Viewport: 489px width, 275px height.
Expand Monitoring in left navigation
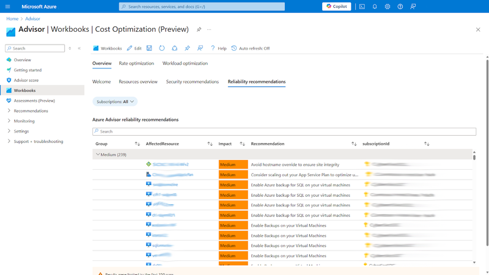tap(9, 121)
